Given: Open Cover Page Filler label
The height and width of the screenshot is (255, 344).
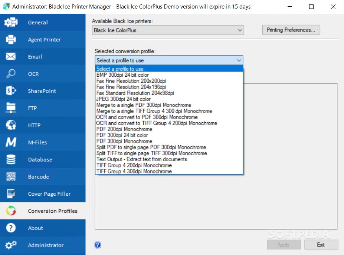Looking at the screenshot, I should pos(49,194).
